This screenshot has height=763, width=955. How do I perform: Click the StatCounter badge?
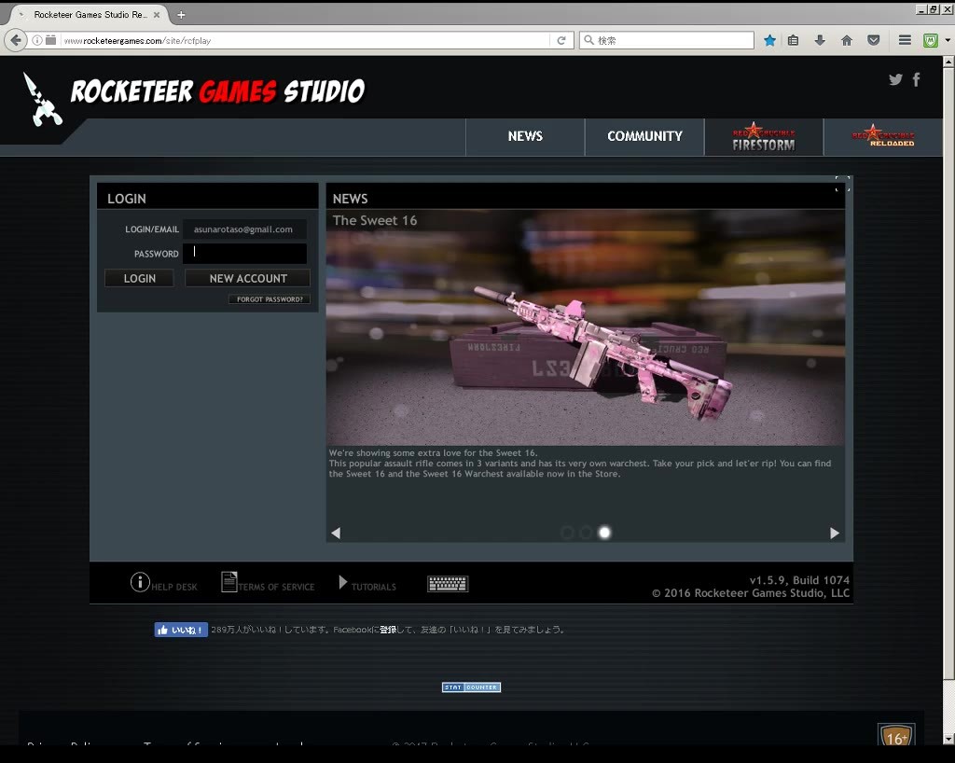click(x=471, y=687)
